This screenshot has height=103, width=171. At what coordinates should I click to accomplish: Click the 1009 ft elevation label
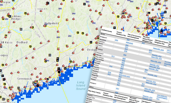click(42, 9)
